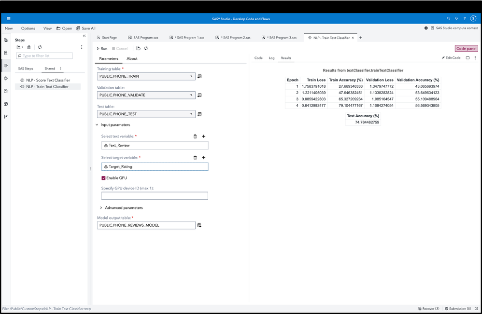Screen dimensions: 482x314
Task: Delete the selected target variable
Action: point(195,157)
